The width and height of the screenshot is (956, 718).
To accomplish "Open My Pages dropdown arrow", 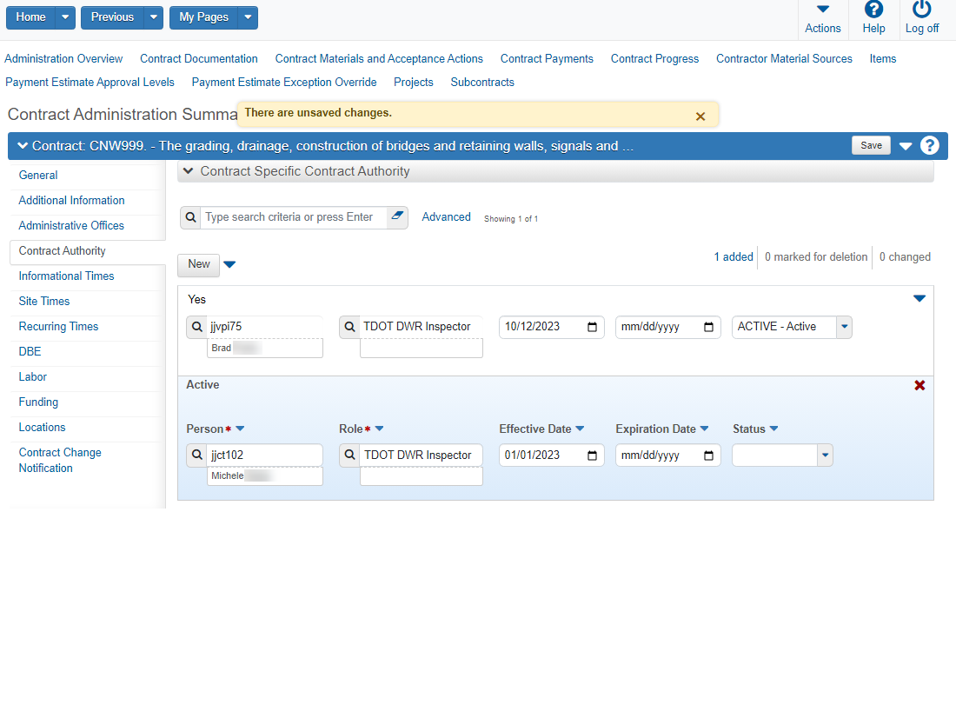I will [x=249, y=17].
